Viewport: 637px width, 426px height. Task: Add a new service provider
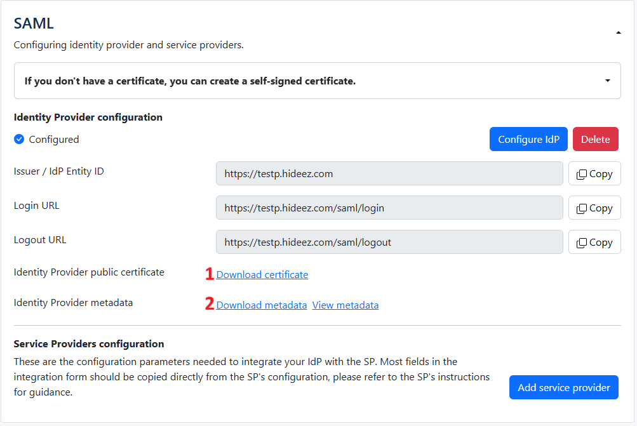pyautogui.click(x=563, y=387)
